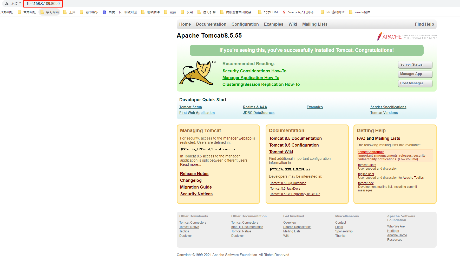Open Tomcat 8.5 JavaDocs link
Image resolution: width=460 pixels, height=256 pixels.
point(285,189)
